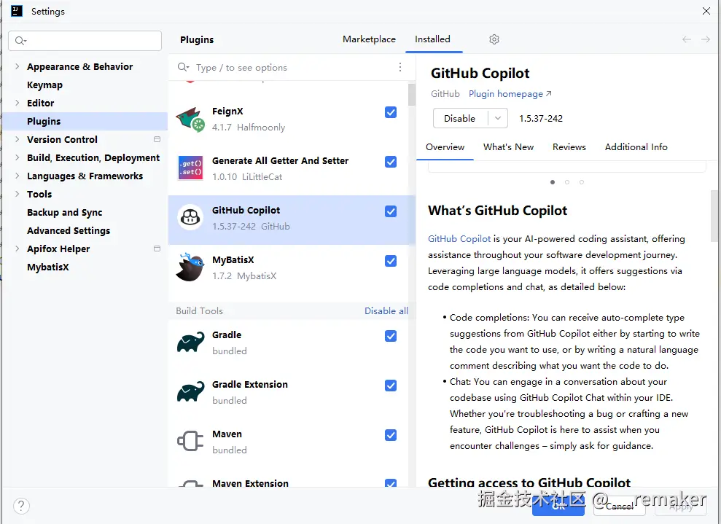Disable the GitHub Copilot plugin
The width and height of the screenshot is (721, 524).
[x=460, y=118]
